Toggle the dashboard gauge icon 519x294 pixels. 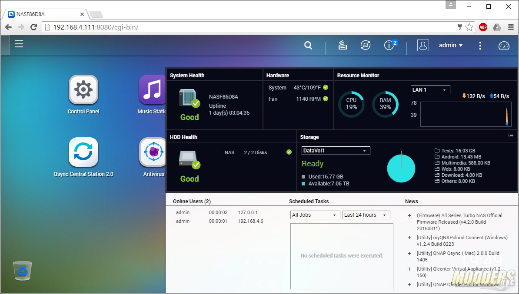point(504,45)
